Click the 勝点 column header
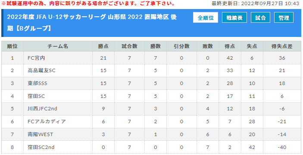 point(103,46)
